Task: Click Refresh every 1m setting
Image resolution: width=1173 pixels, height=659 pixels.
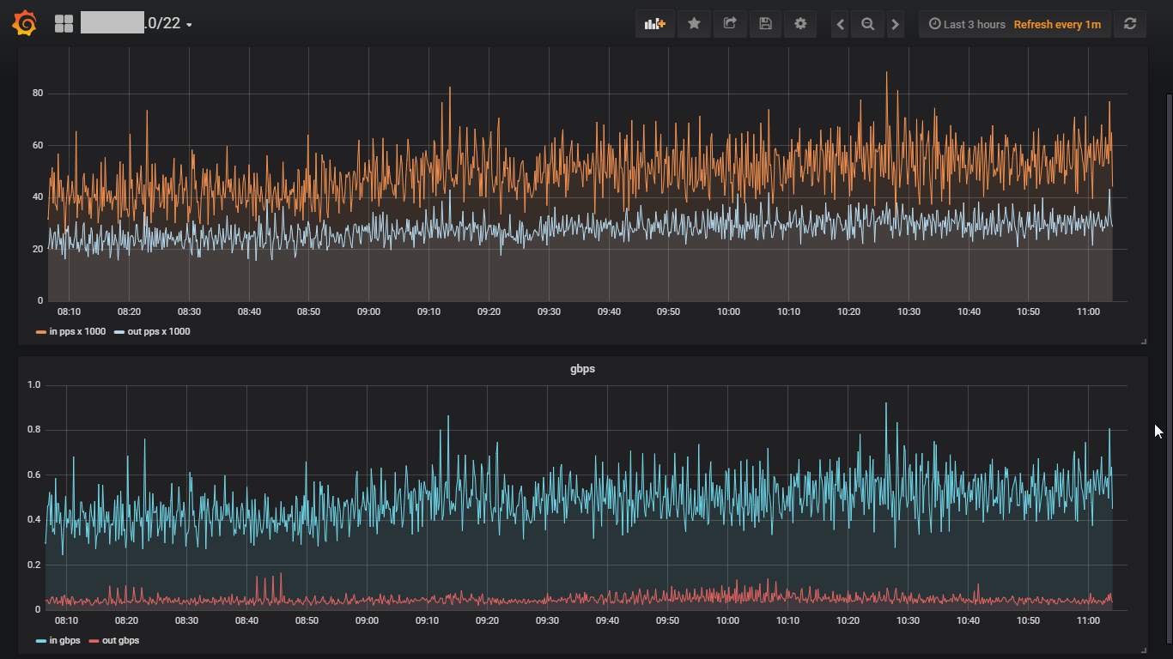Action: [x=1057, y=24]
